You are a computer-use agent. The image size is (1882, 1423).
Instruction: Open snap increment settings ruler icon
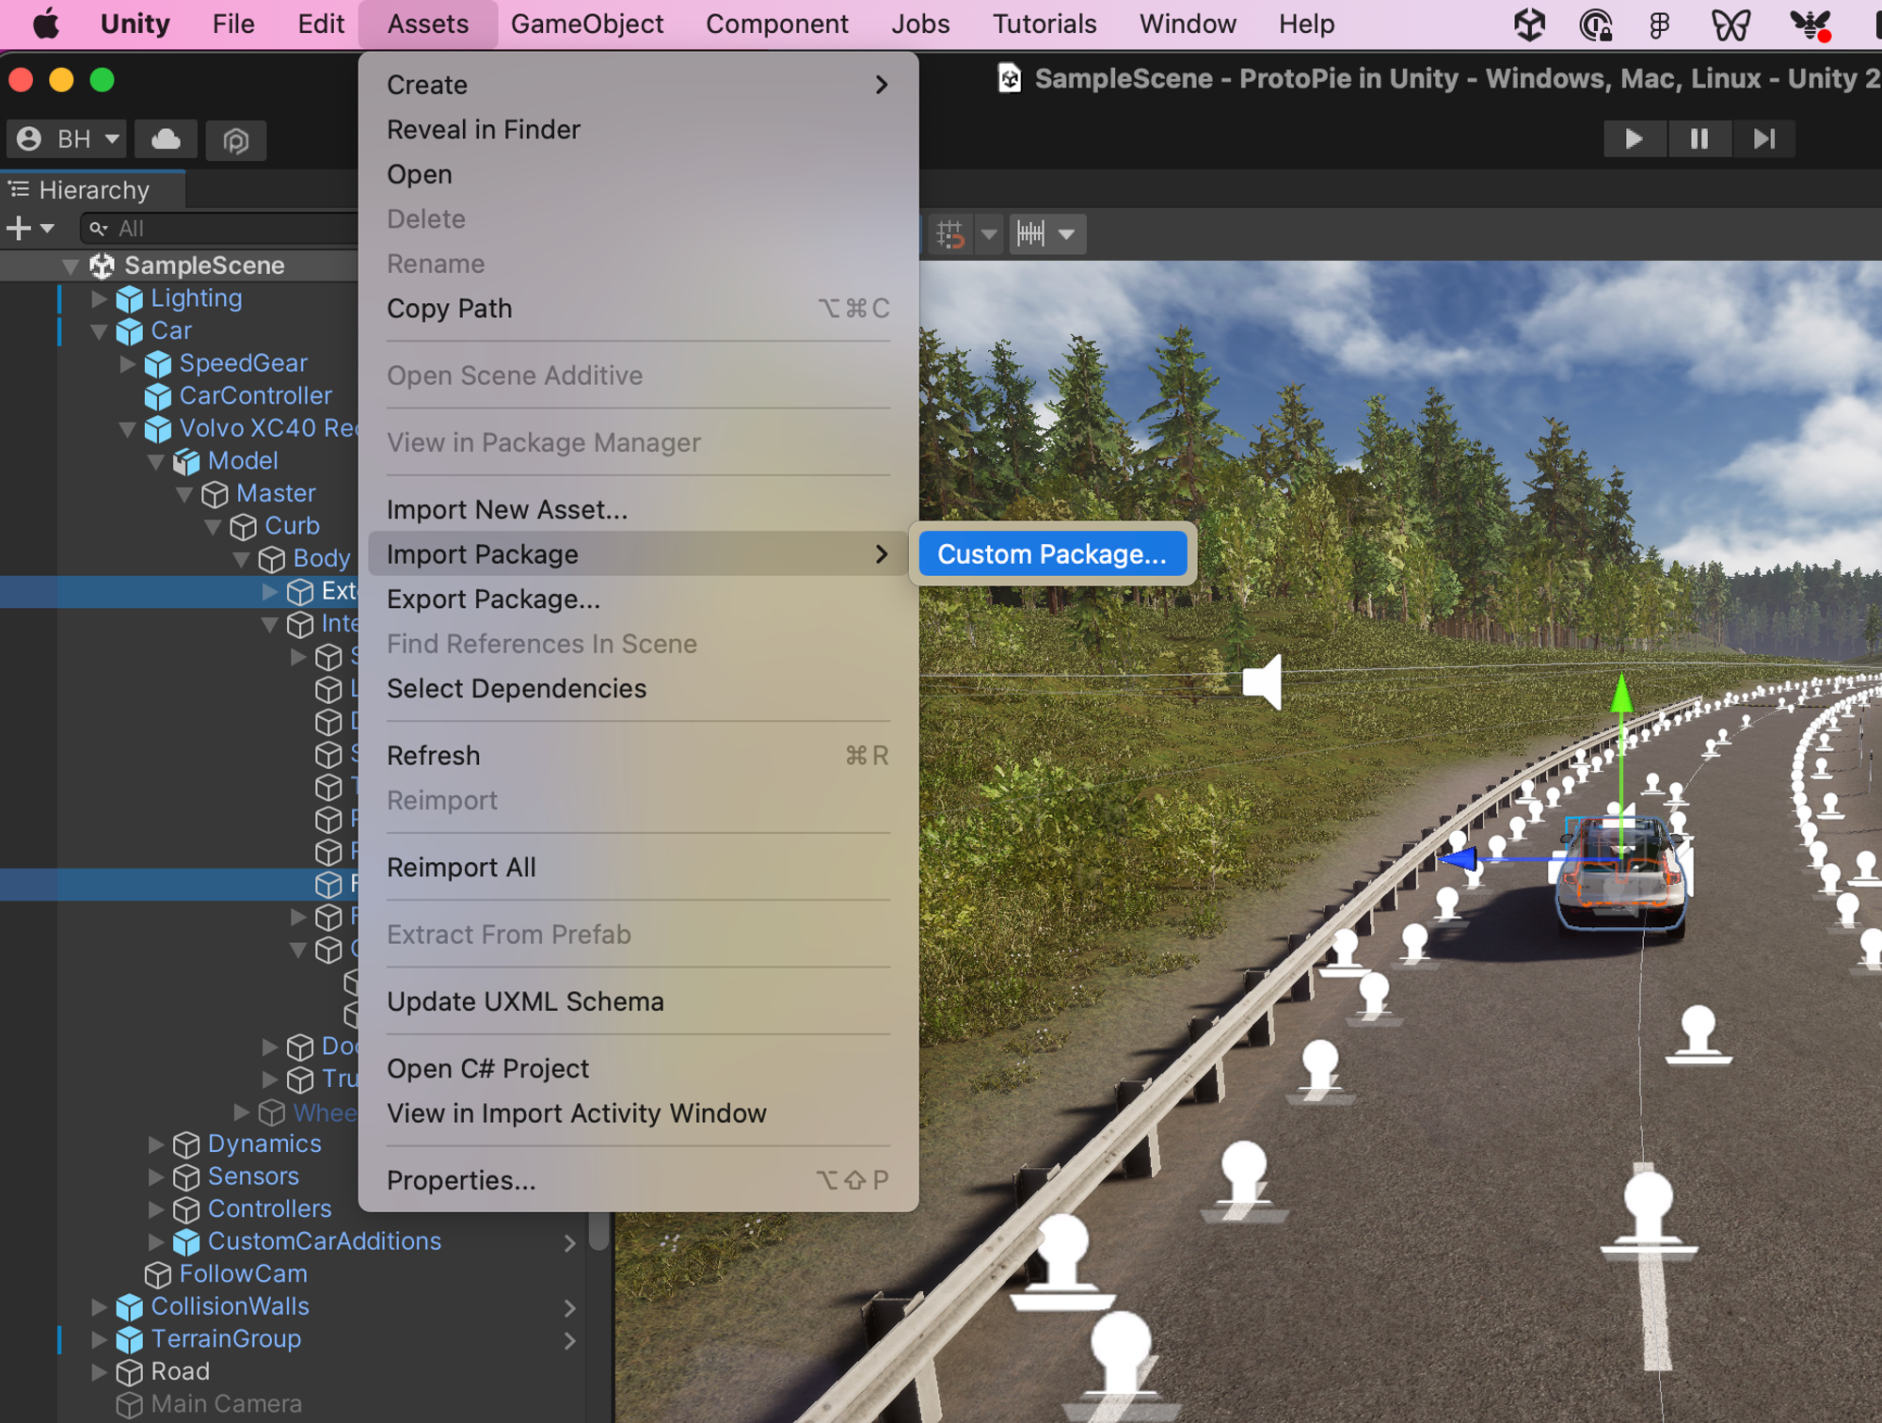click(x=1031, y=233)
